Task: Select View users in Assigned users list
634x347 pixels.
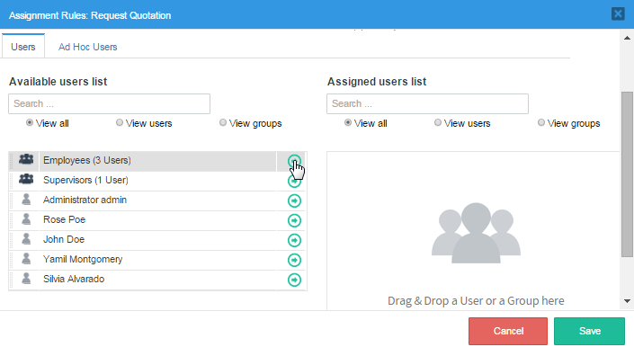Action: coord(437,122)
